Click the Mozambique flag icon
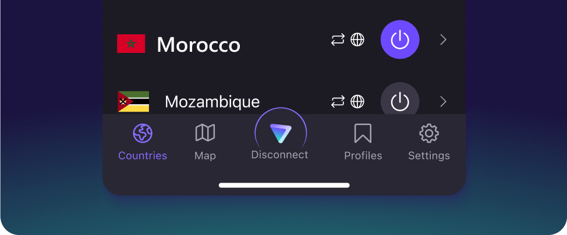The height and width of the screenshot is (235, 567). pyautogui.click(x=133, y=102)
